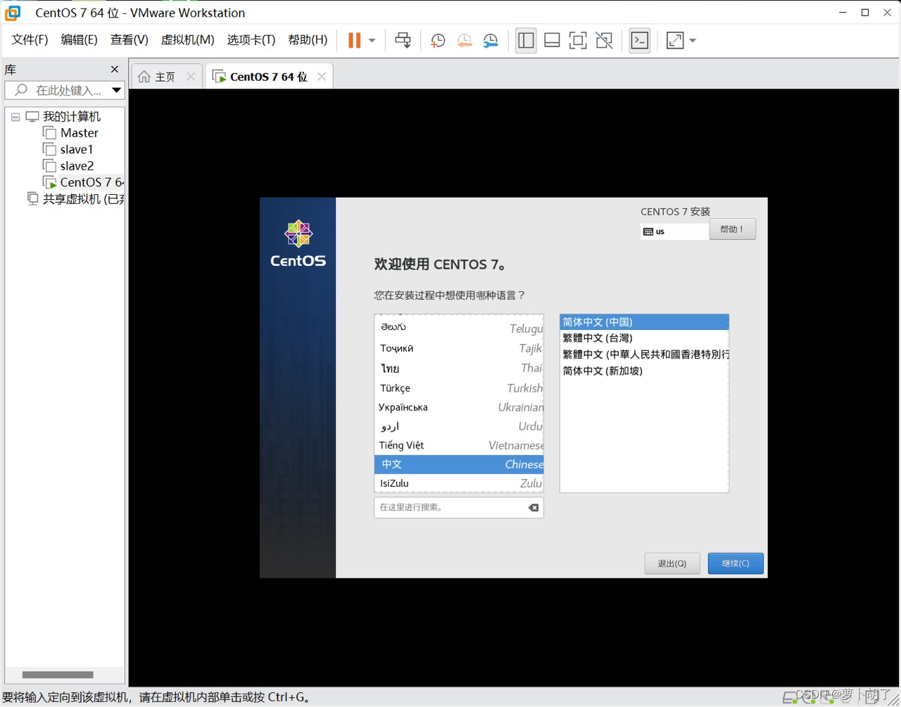Click the send Ctrl+Alt+Del icon
This screenshot has height=707, width=901.
tap(403, 41)
